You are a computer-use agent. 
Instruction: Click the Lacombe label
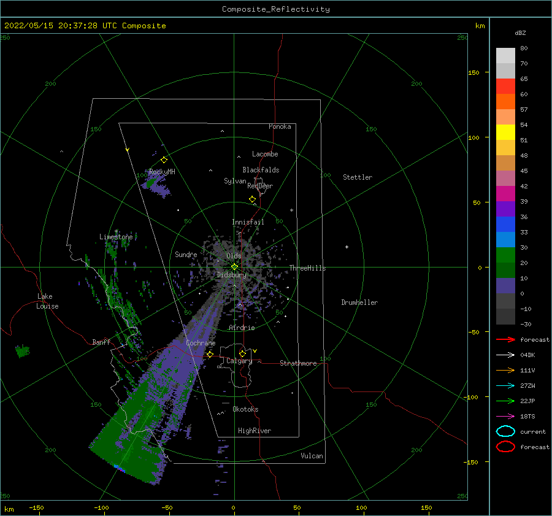point(265,154)
